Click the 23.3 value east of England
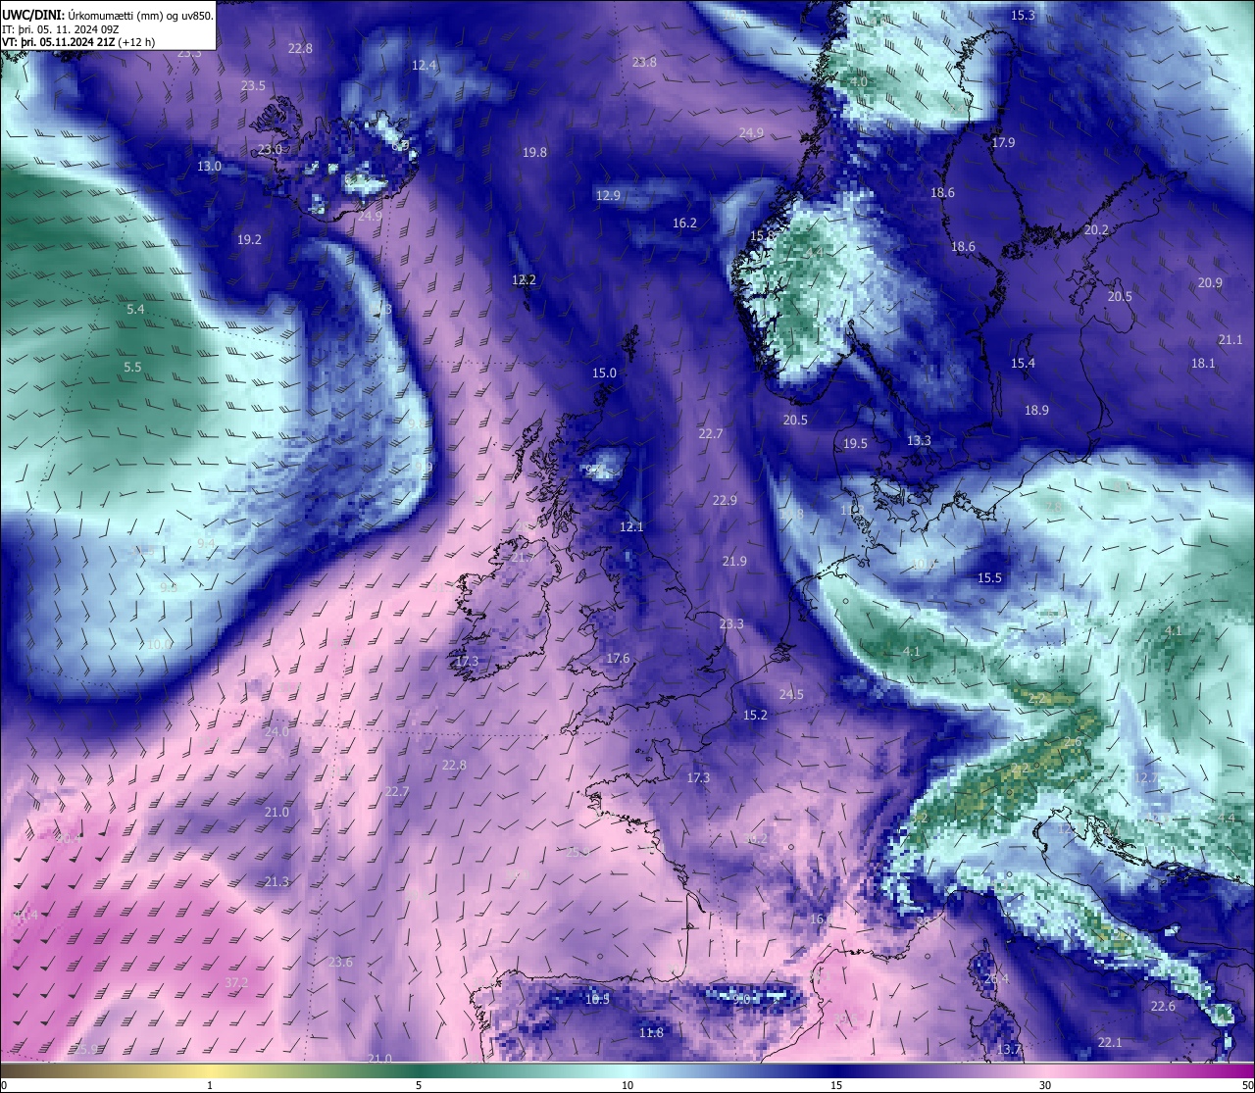 coord(731,624)
